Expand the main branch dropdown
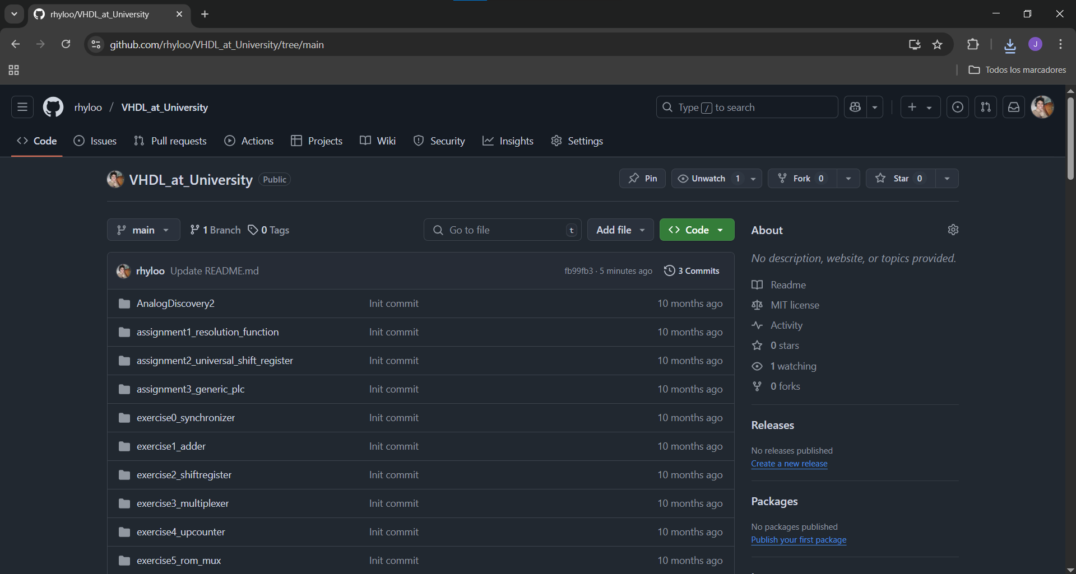 coord(143,230)
